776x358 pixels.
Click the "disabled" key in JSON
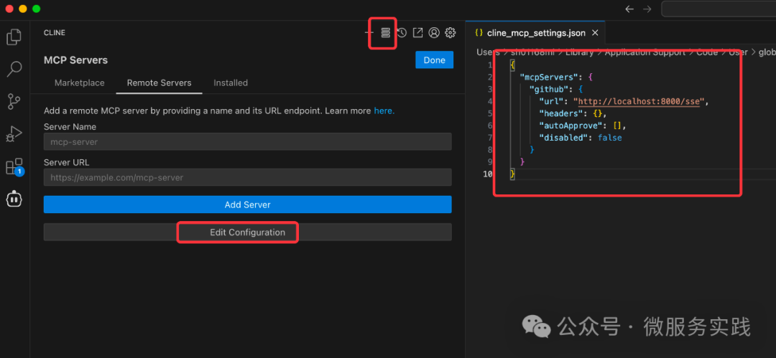[x=563, y=138]
